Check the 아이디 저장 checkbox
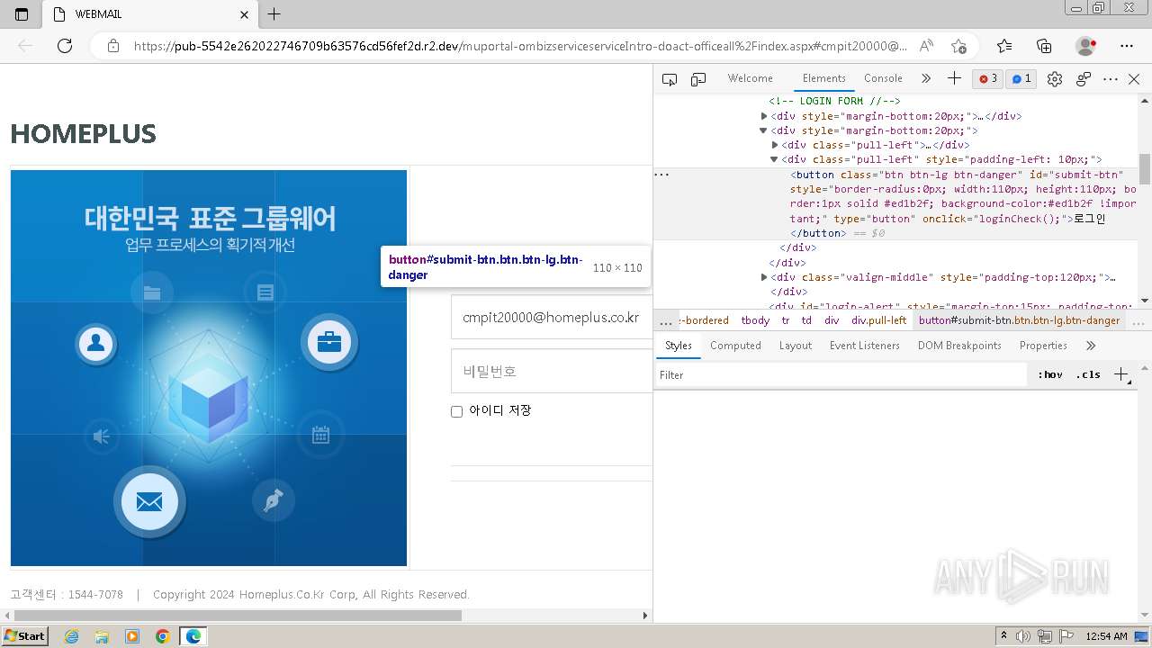The width and height of the screenshot is (1152, 648). click(456, 411)
